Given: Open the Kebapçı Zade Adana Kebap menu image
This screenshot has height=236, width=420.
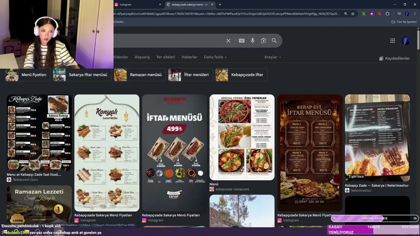Looking at the screenshot, I should click(x=39, y=132).
